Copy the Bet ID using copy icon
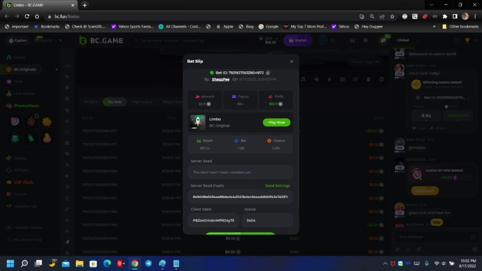Image resolution: width=482 pixels, height=271 pixels. click(x=268, y=73)
